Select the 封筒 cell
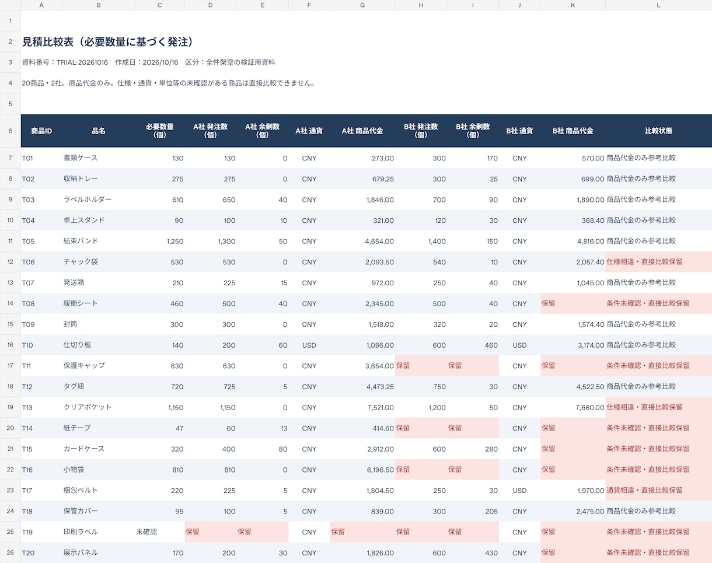712x563 pixels. tap(99, 324)
